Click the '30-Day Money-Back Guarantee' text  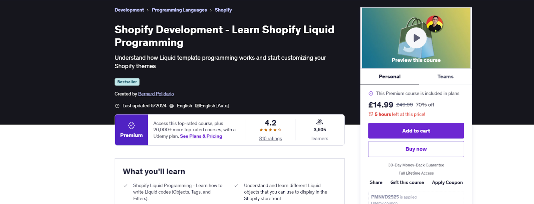[416, 165]
